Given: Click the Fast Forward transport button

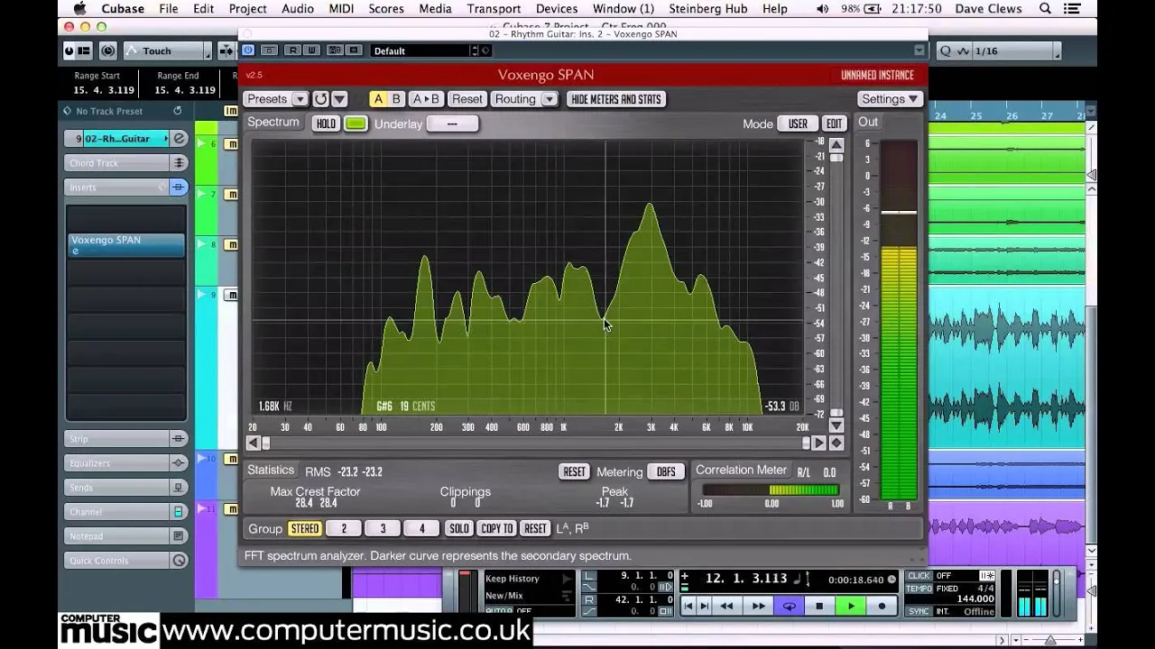Looking at the screenshot, I should [759, 606].
